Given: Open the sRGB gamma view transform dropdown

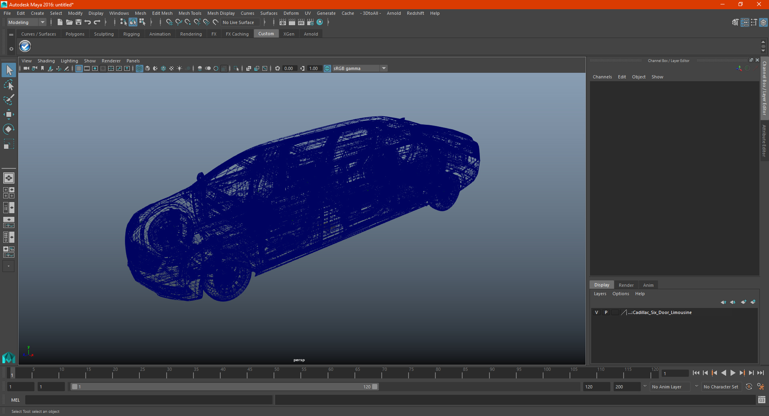Looking at the screenshot, I should pos(360,68).
